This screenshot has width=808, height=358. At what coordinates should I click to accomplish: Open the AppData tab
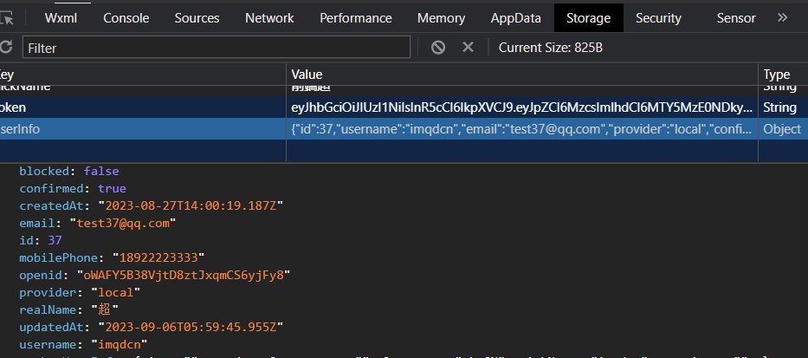point(516,17)
